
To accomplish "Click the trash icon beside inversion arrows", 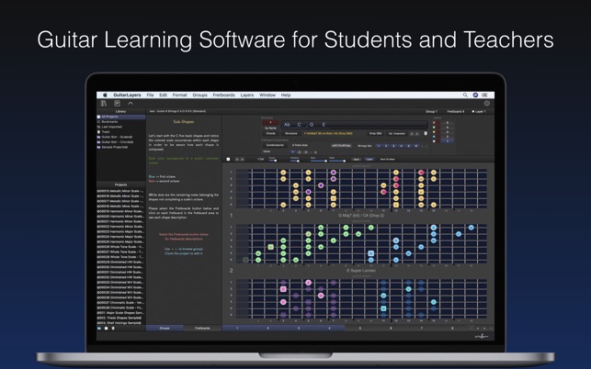I will tap(426, 133).
